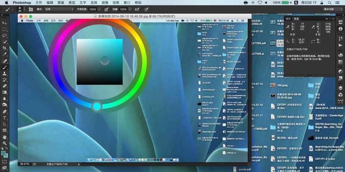
Task: Open the Apple menu
Action: click(6, 3)
